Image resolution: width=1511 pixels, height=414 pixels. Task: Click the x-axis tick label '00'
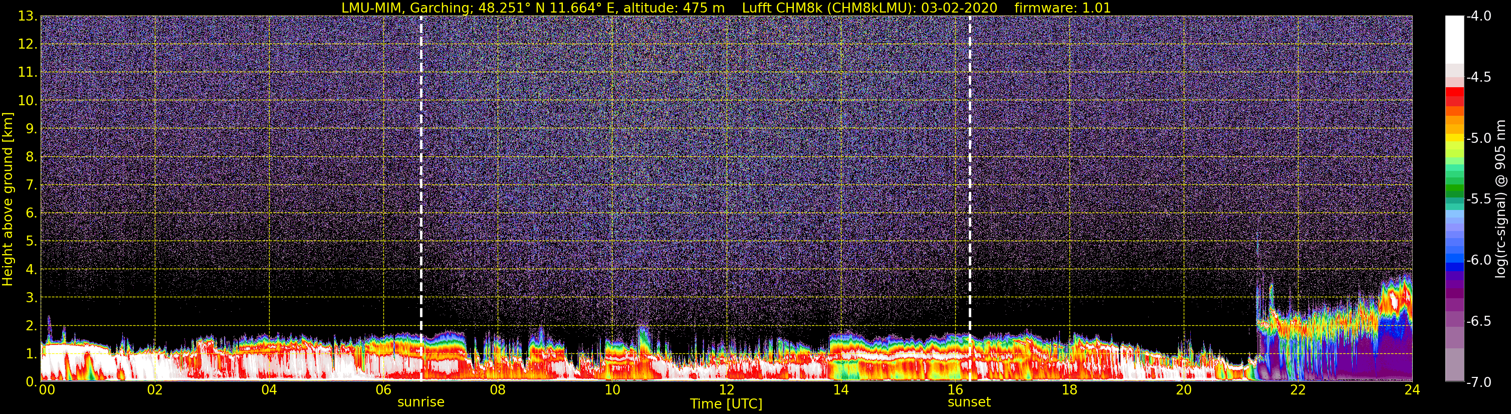[47, 390]
